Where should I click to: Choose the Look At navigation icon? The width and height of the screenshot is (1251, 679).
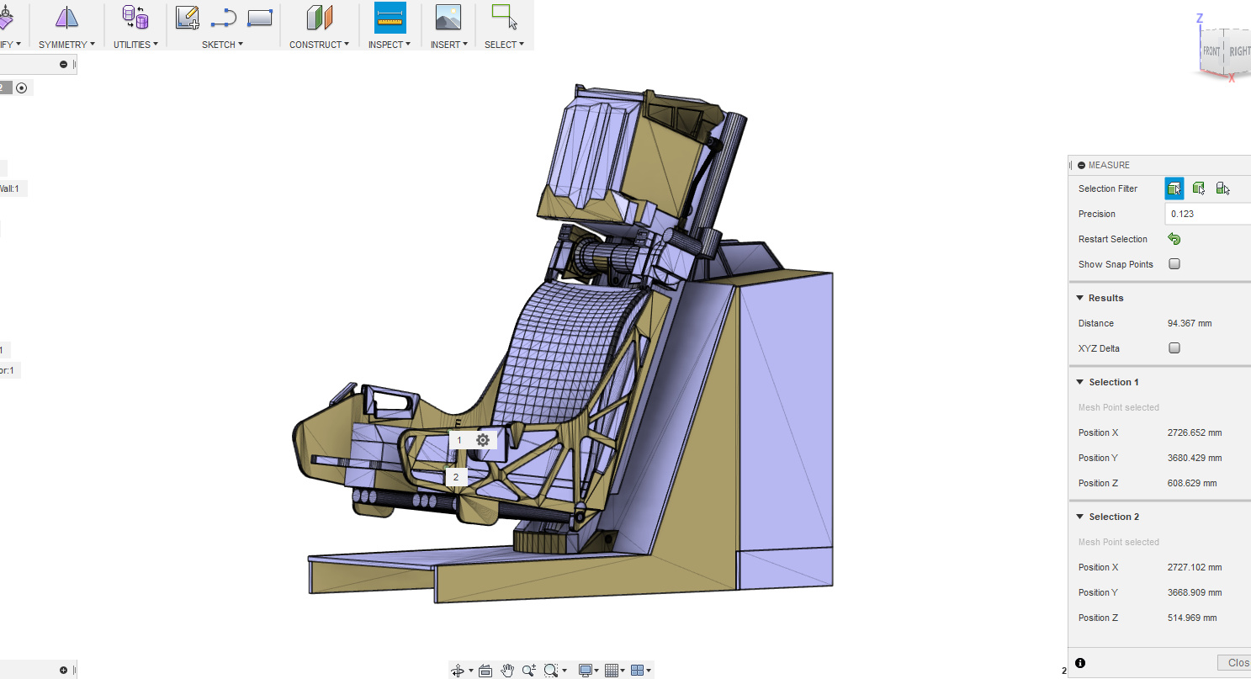(x=485, y=670)
